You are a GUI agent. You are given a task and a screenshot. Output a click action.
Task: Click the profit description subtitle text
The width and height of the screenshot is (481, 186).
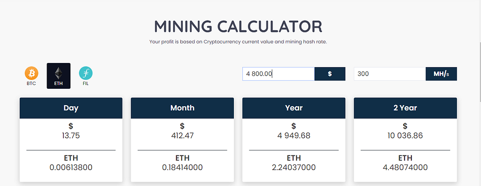click(238, 42)
